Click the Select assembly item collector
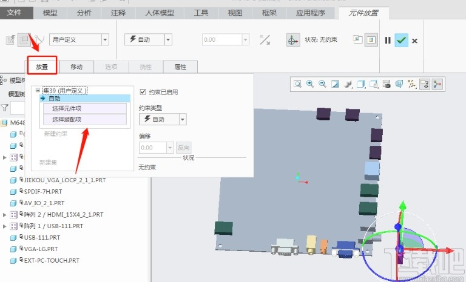 click(85, 119)
